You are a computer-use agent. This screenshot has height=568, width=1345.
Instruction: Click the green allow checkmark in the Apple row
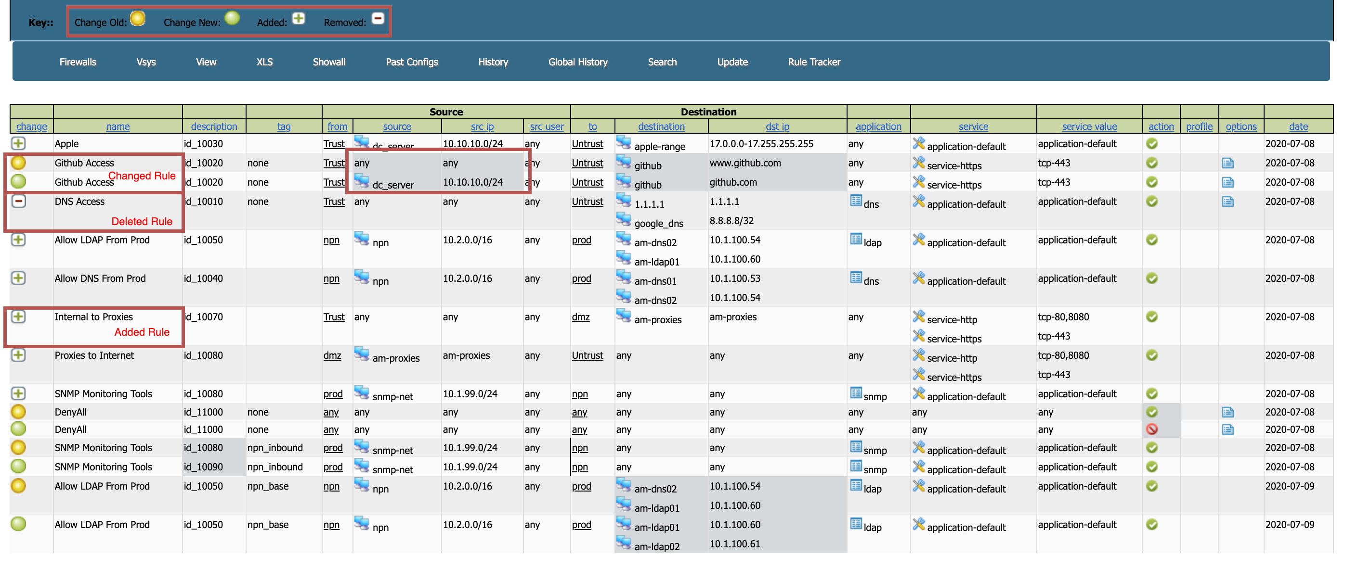tap(1151, 143)
